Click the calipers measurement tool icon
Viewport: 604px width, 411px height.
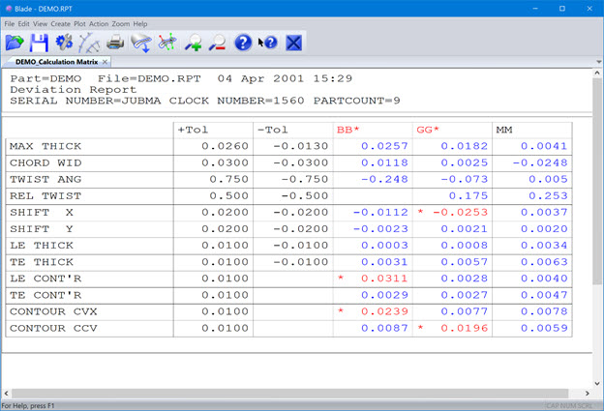tap(90, 43)
